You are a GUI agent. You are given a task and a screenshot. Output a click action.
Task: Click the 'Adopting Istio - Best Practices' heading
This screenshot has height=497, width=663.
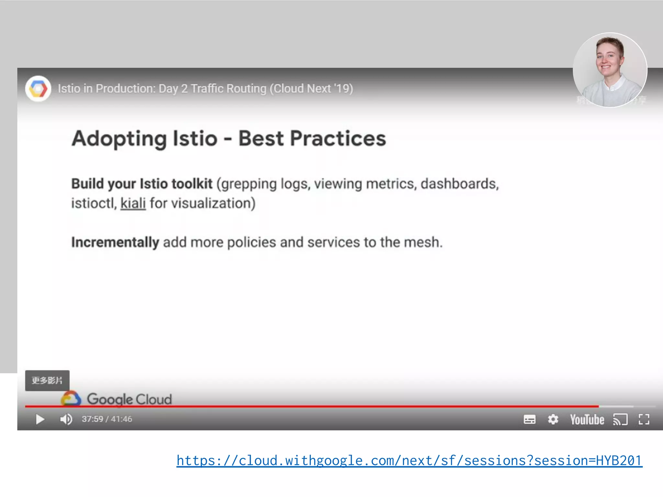pos(229,138)
